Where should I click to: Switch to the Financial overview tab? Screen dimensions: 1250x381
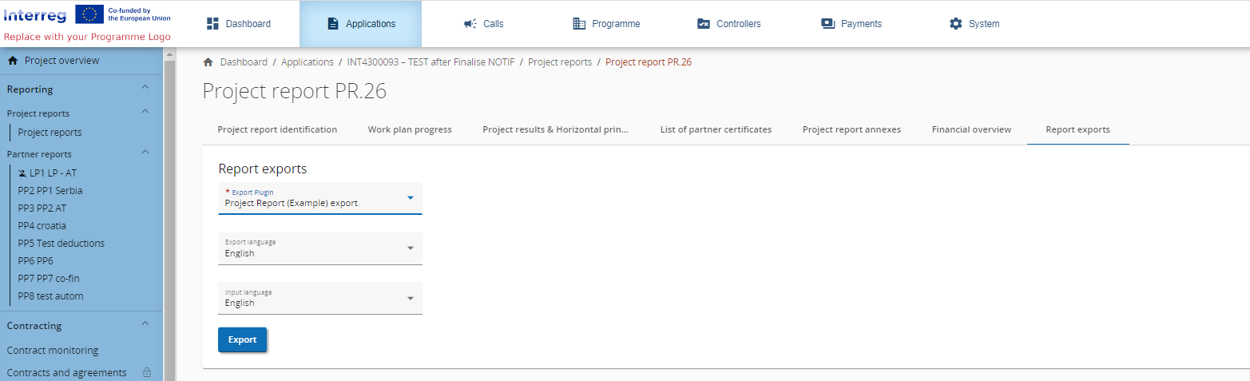pyautogui.click(x=971, y=129)
